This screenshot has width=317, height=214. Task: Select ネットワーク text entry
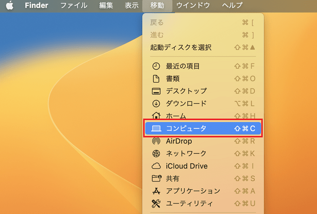[x=186, y=153]
